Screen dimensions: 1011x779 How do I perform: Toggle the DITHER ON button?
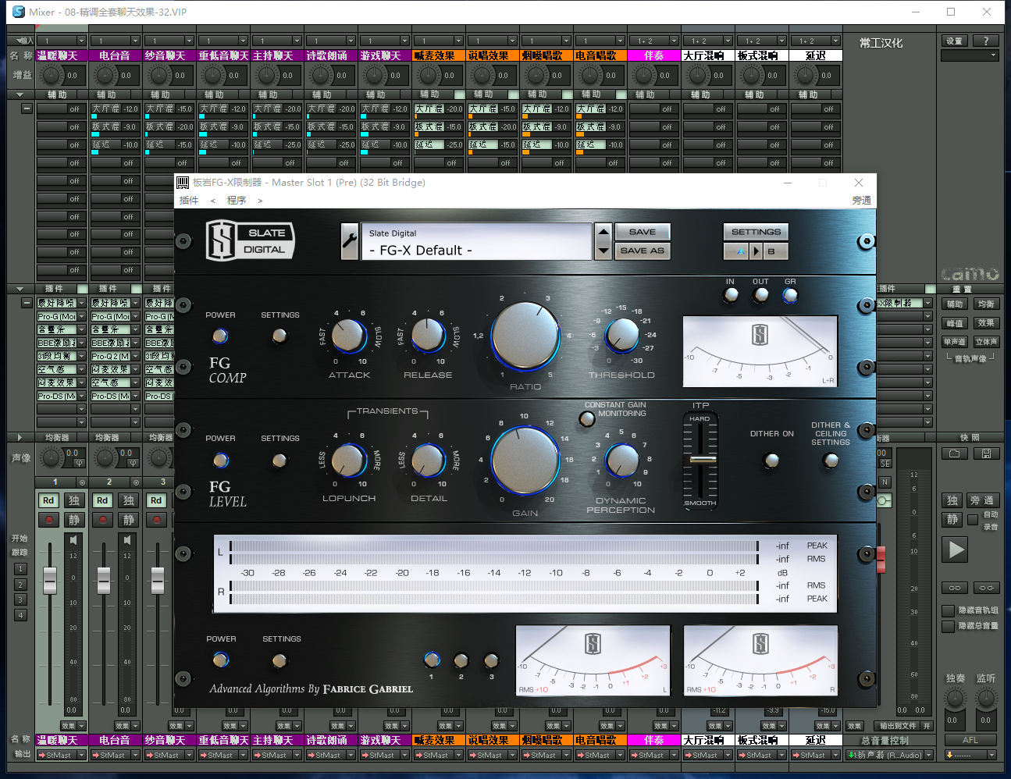click(x=771, y=461)
